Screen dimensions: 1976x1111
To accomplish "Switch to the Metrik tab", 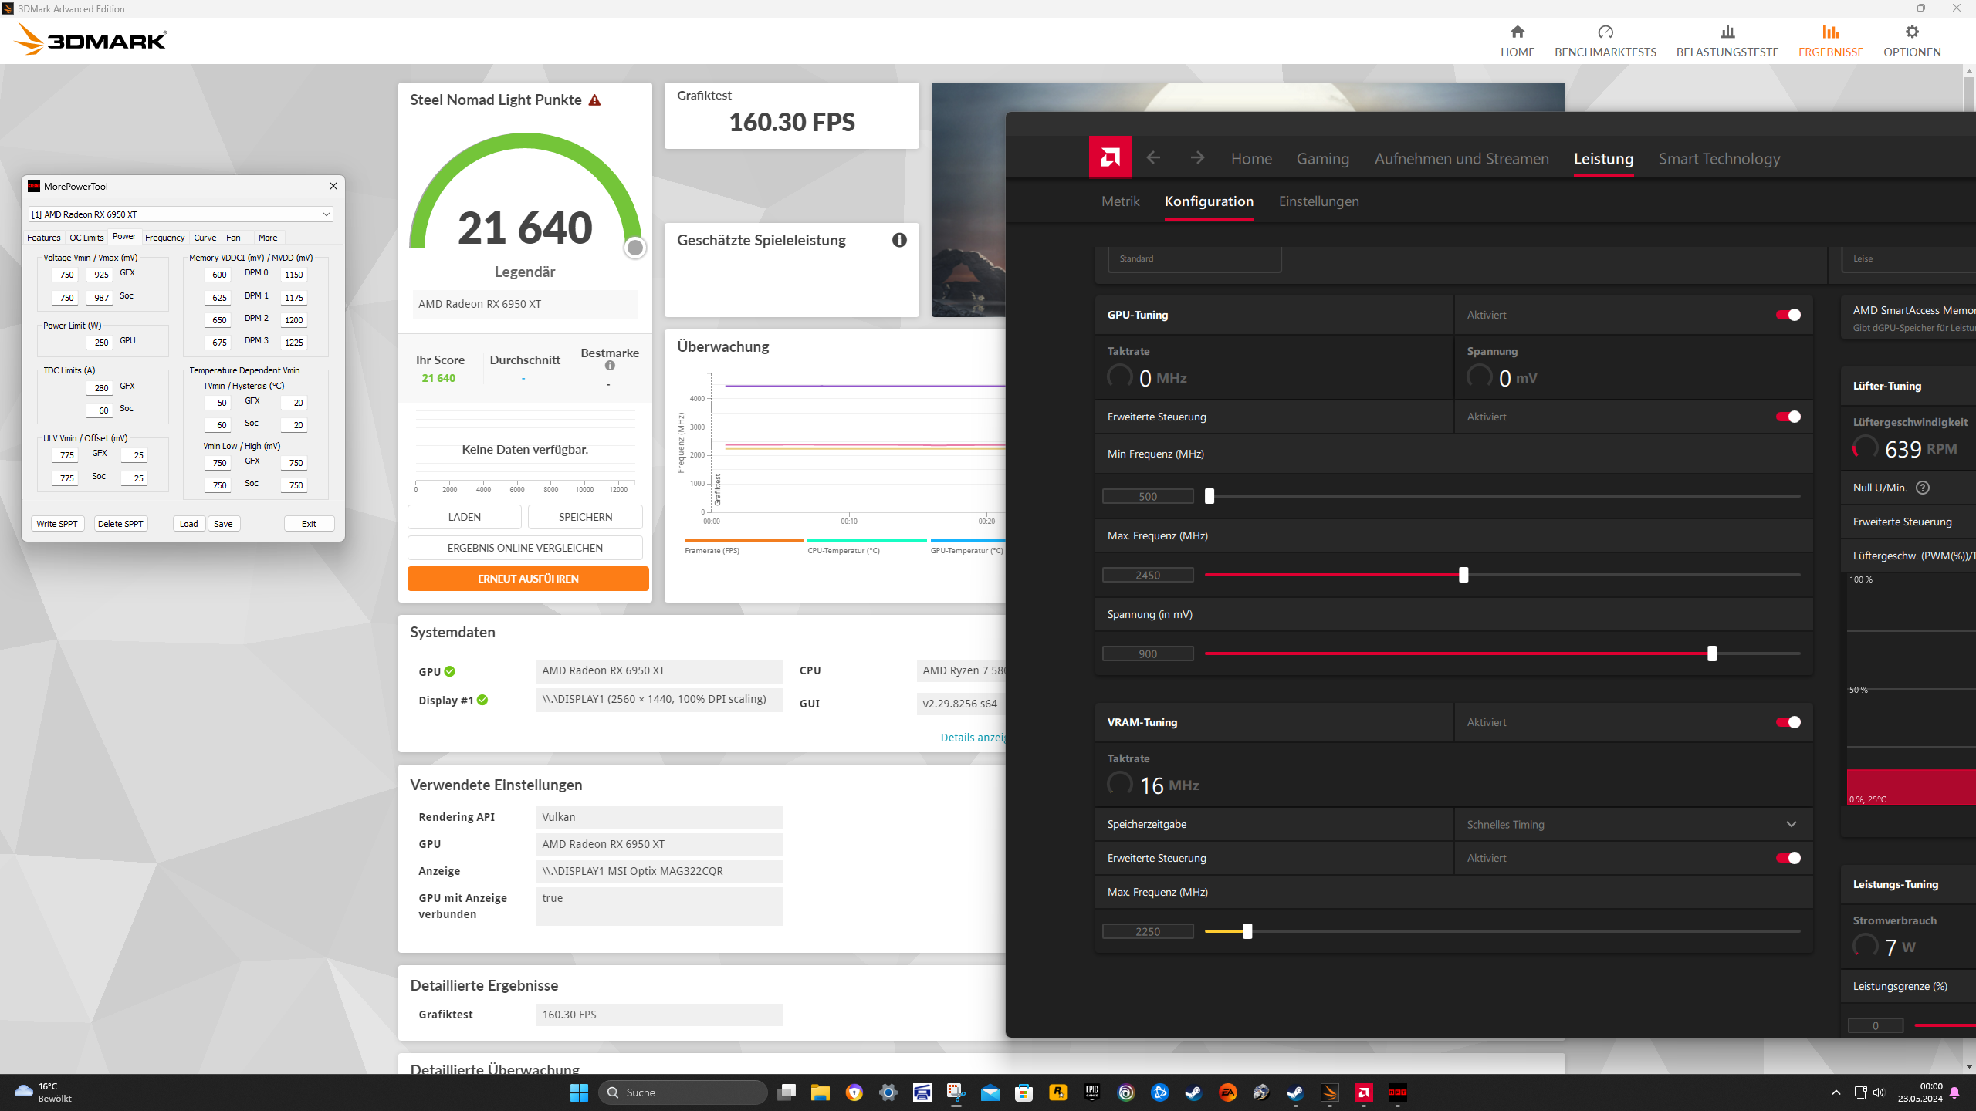I will pos(1120,201).
